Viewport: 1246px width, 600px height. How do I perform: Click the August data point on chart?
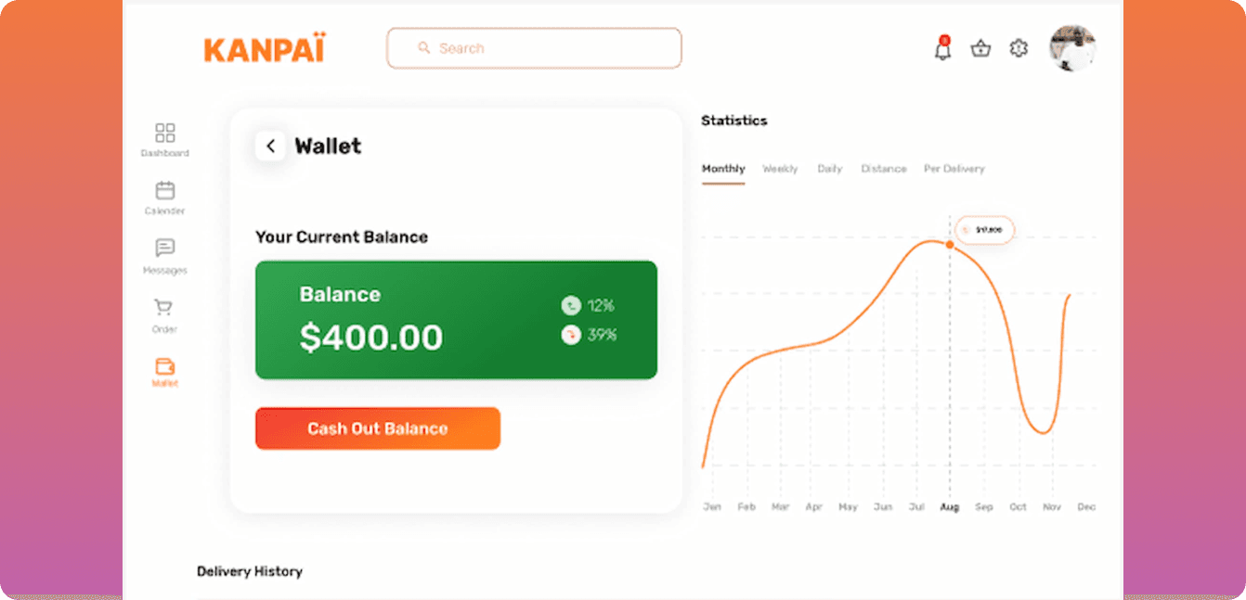[x=949, y=245]
